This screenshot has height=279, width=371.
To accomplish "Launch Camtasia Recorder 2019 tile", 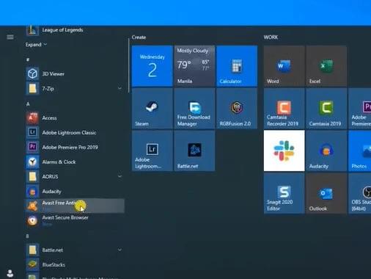I will coord(284,109).
